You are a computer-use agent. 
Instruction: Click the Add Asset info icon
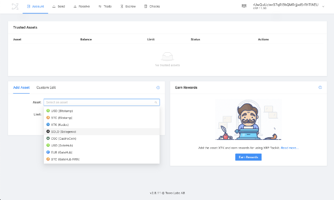[158, 87]
